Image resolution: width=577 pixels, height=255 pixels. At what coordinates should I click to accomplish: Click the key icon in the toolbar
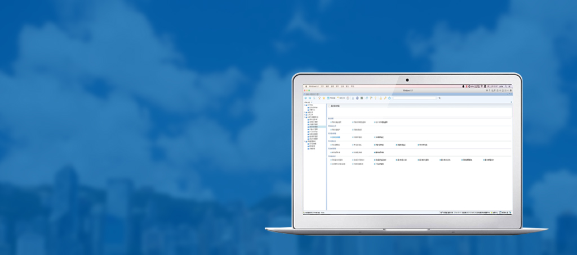point(385,98)
